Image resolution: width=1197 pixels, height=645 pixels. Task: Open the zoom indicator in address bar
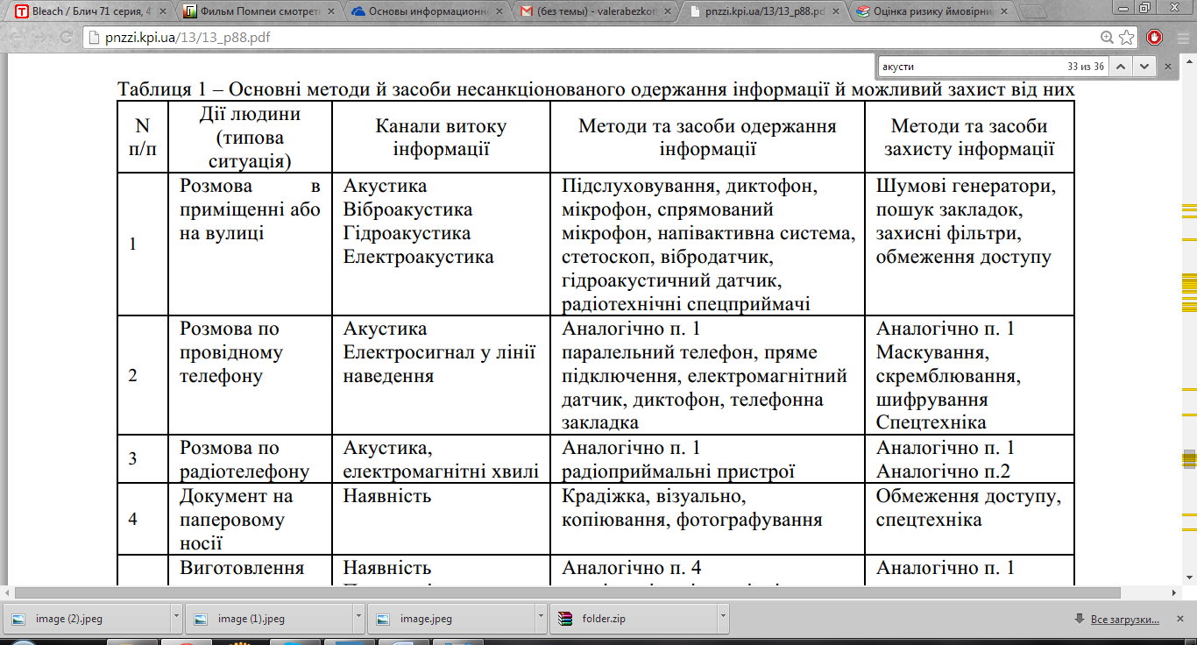click(1108, 38)
